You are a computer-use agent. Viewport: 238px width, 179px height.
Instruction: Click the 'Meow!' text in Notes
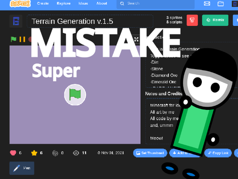pos(156,138)
